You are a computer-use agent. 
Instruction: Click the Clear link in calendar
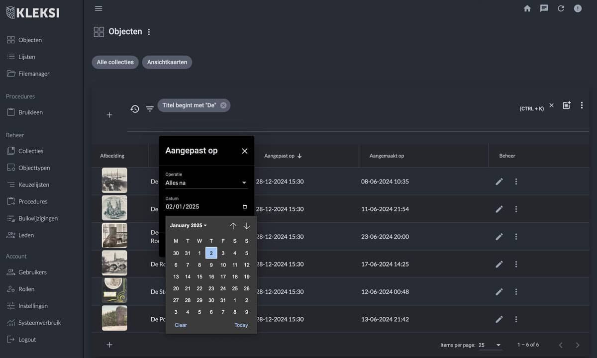pos(181,325)
